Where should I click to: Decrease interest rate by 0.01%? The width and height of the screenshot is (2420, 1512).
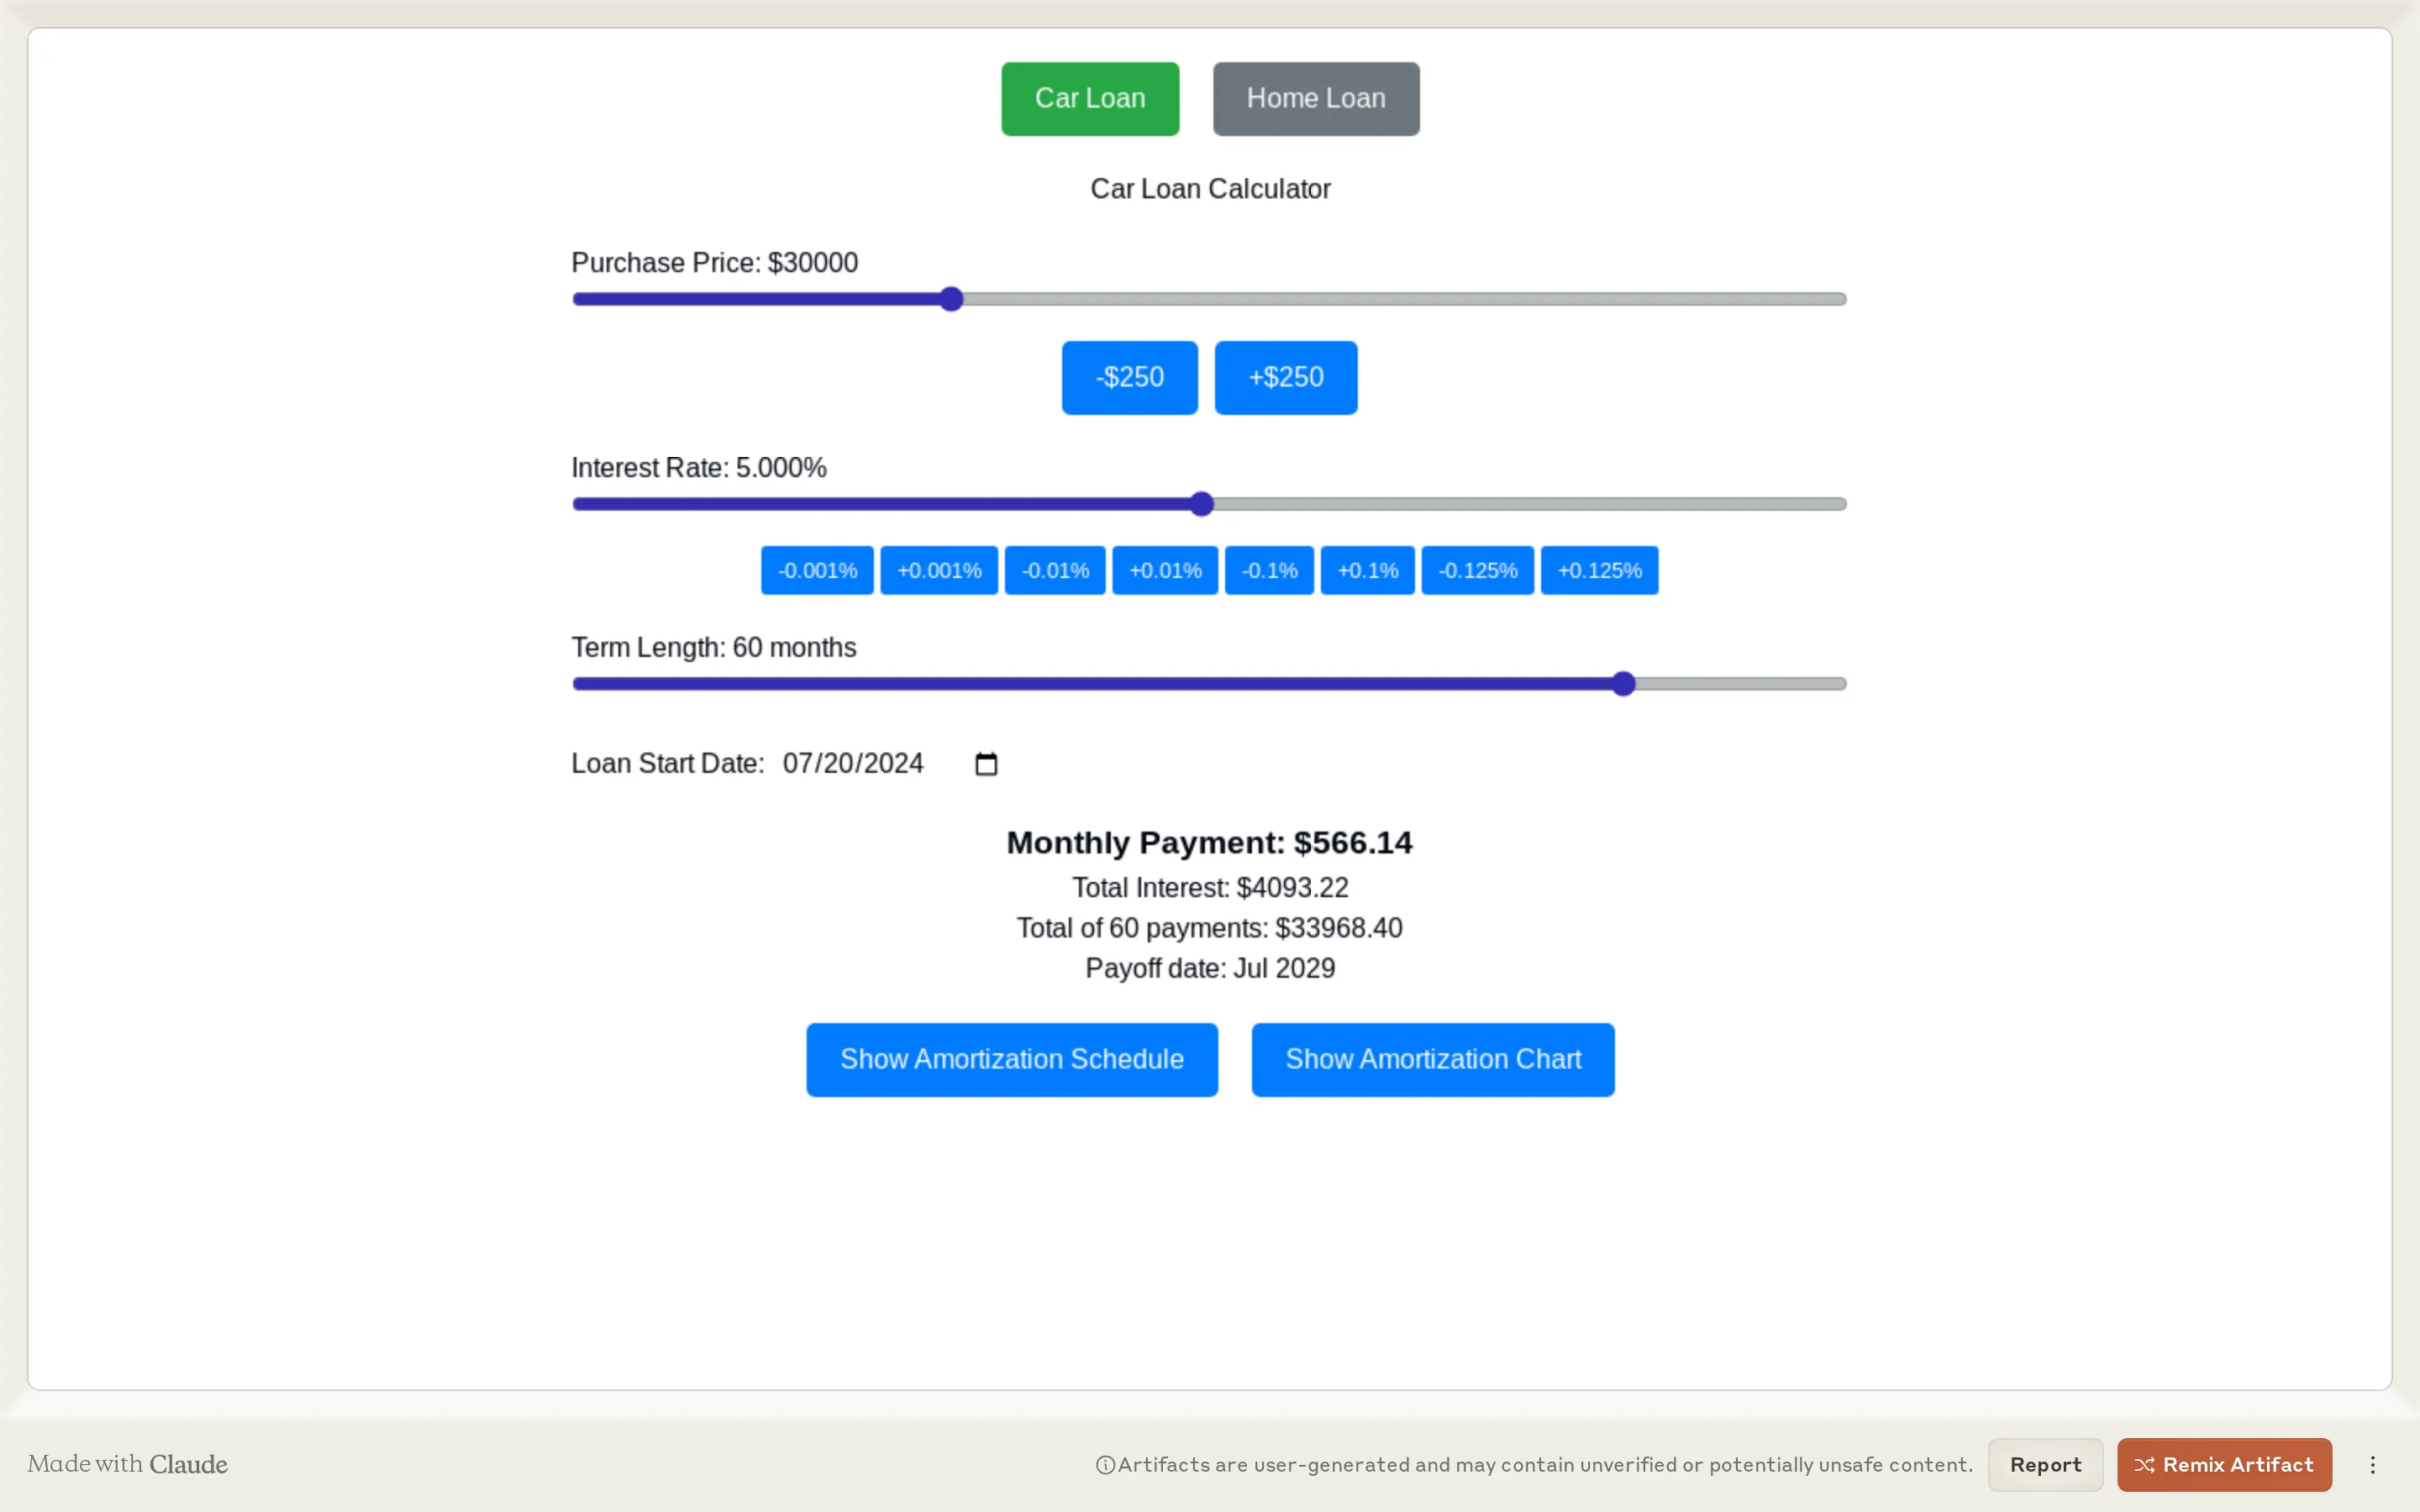tap(1055, 570)
